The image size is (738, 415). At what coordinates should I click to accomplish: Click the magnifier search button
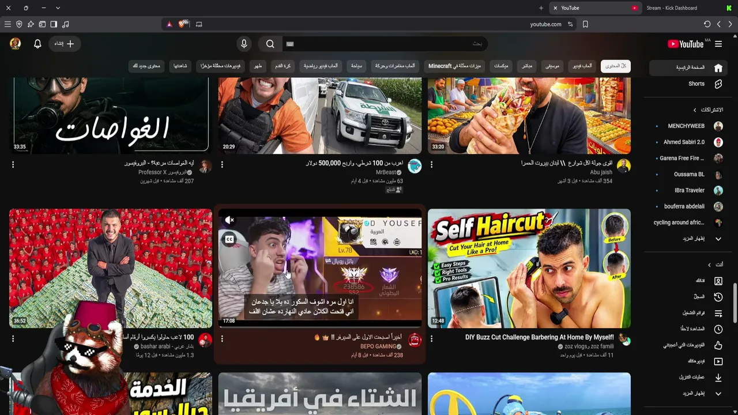(x=270, y=44)
